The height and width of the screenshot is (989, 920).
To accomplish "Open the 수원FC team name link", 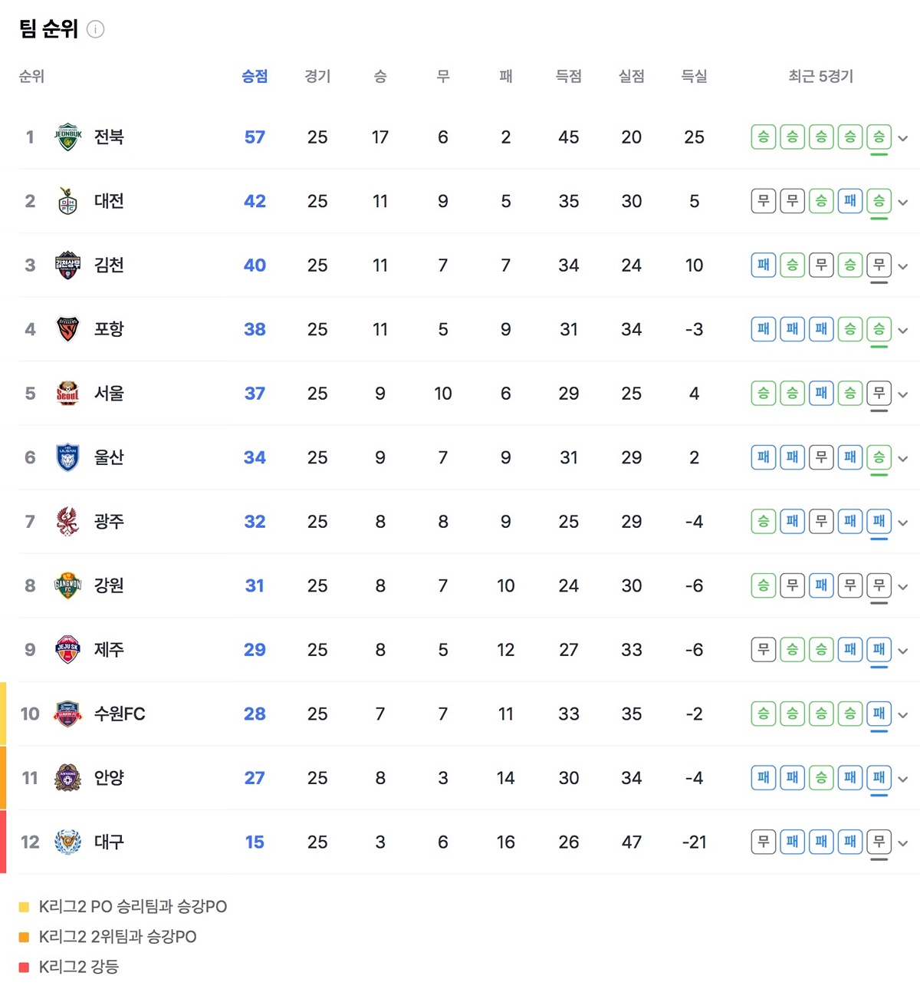I will click(x=120, y=714).
